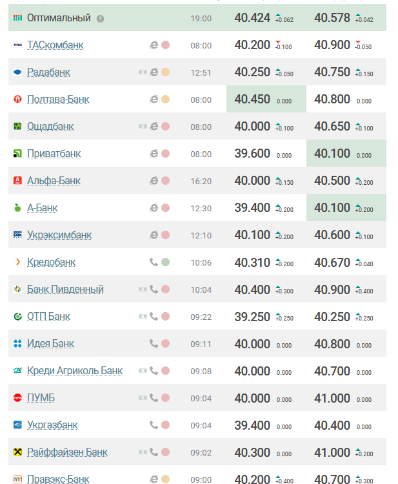The height and width of the screenshot is (484, 398).
Task: Open the Банк Пивденный link
Action: [x=65, y=289]
